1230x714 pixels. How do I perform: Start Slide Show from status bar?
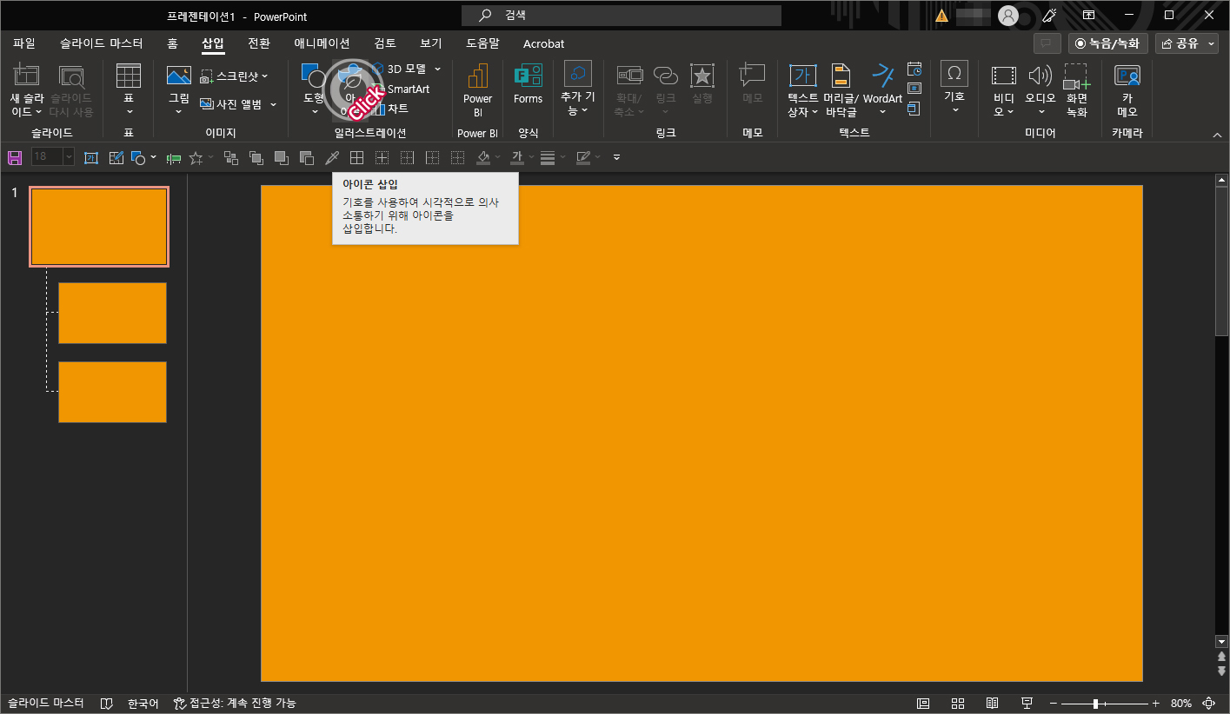click(1027, 703)
